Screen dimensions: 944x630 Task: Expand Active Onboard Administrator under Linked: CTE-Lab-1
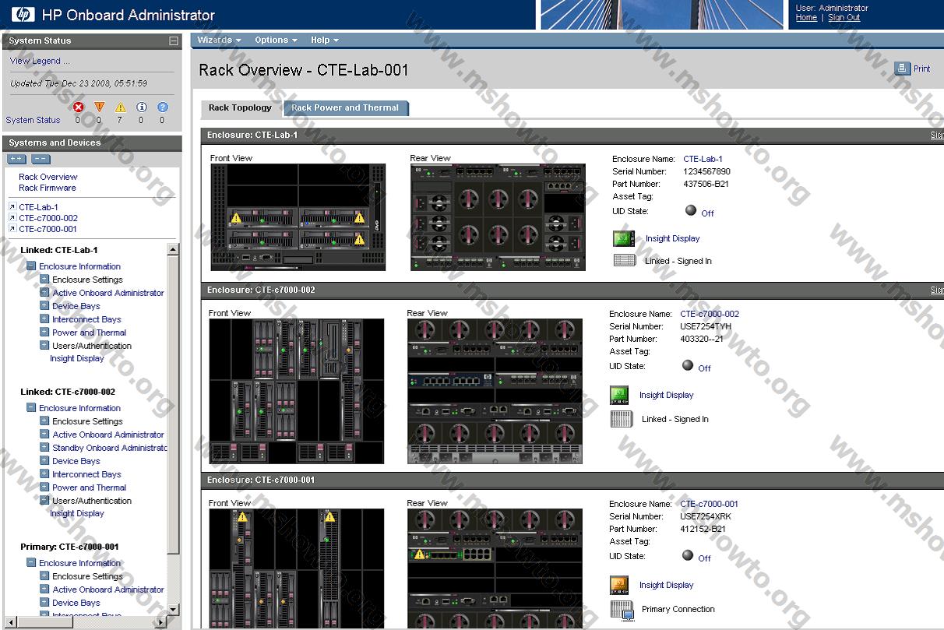[44, 293]
